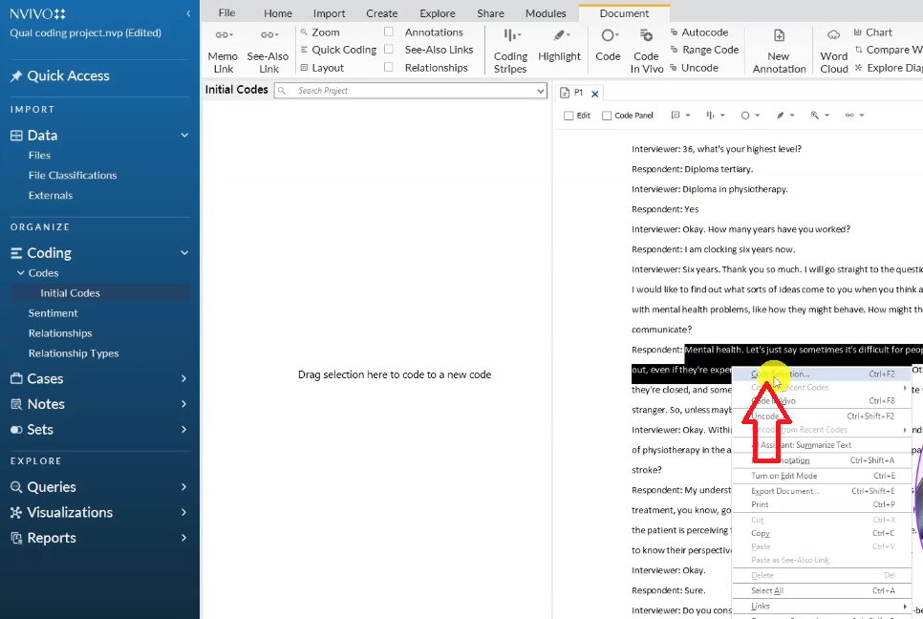
Task: Click the Code In Vivo icon
Action: point(646,35)
